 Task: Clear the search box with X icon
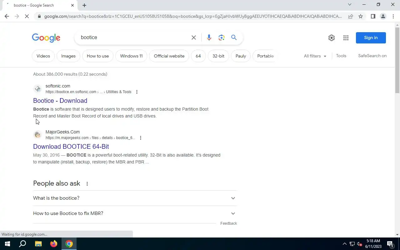(194, 37)
